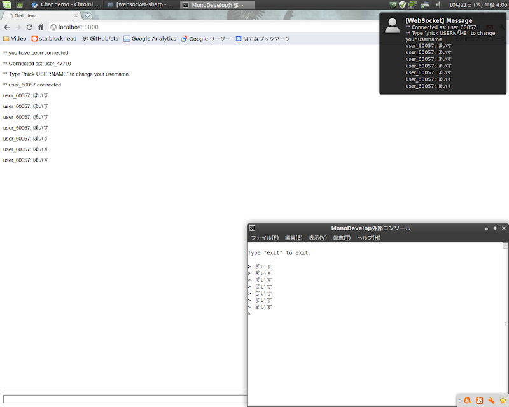Image resolution: width=509 pixels, height=407 pixels.
Task: Open a new browser tab
Action: point(87,15)
